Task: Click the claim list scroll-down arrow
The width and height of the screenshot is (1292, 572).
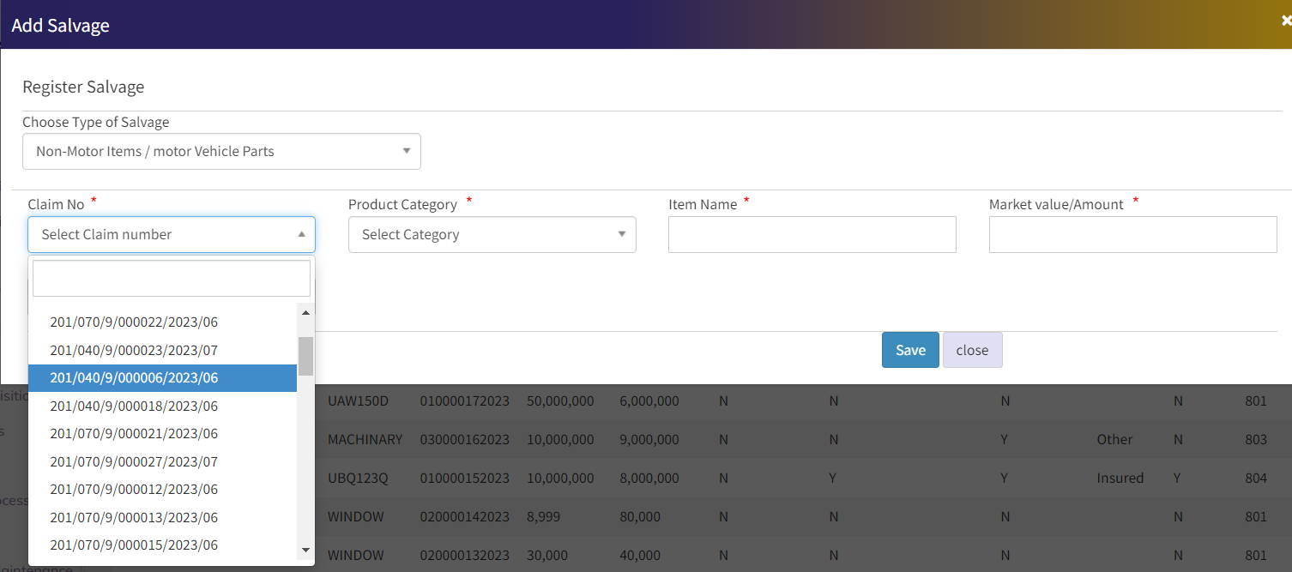Action: pos(305,550)
